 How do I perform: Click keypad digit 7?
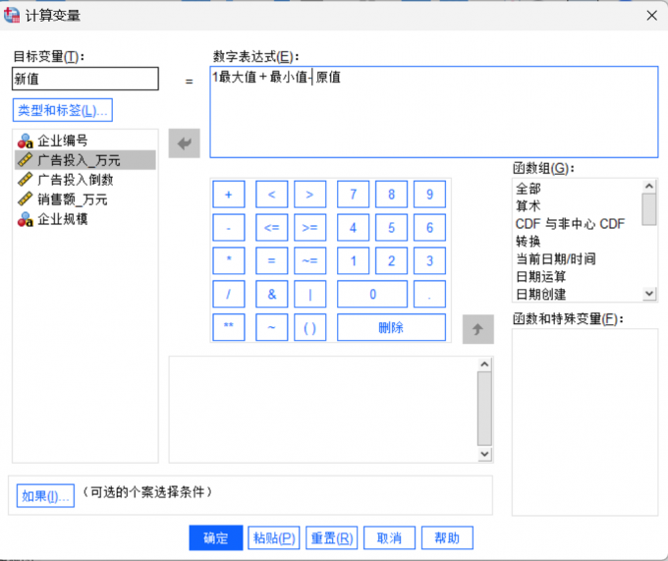click(x=354, y=195)
